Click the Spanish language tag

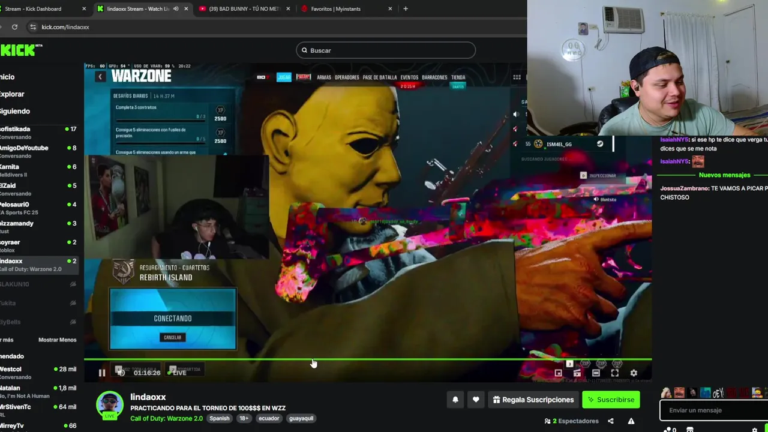coord(220,418)
